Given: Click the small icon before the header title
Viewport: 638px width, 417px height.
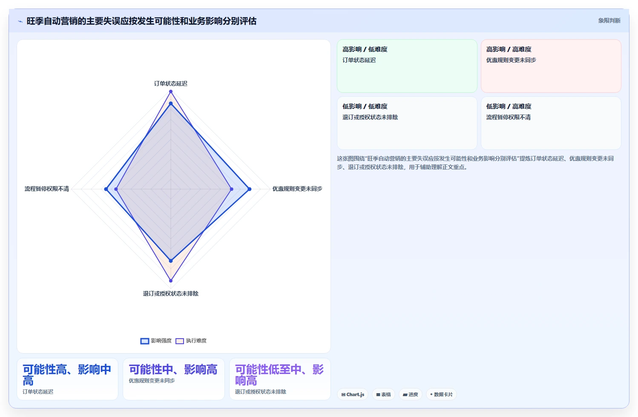Looking at the screenshot, I should [x=20, y=21].
